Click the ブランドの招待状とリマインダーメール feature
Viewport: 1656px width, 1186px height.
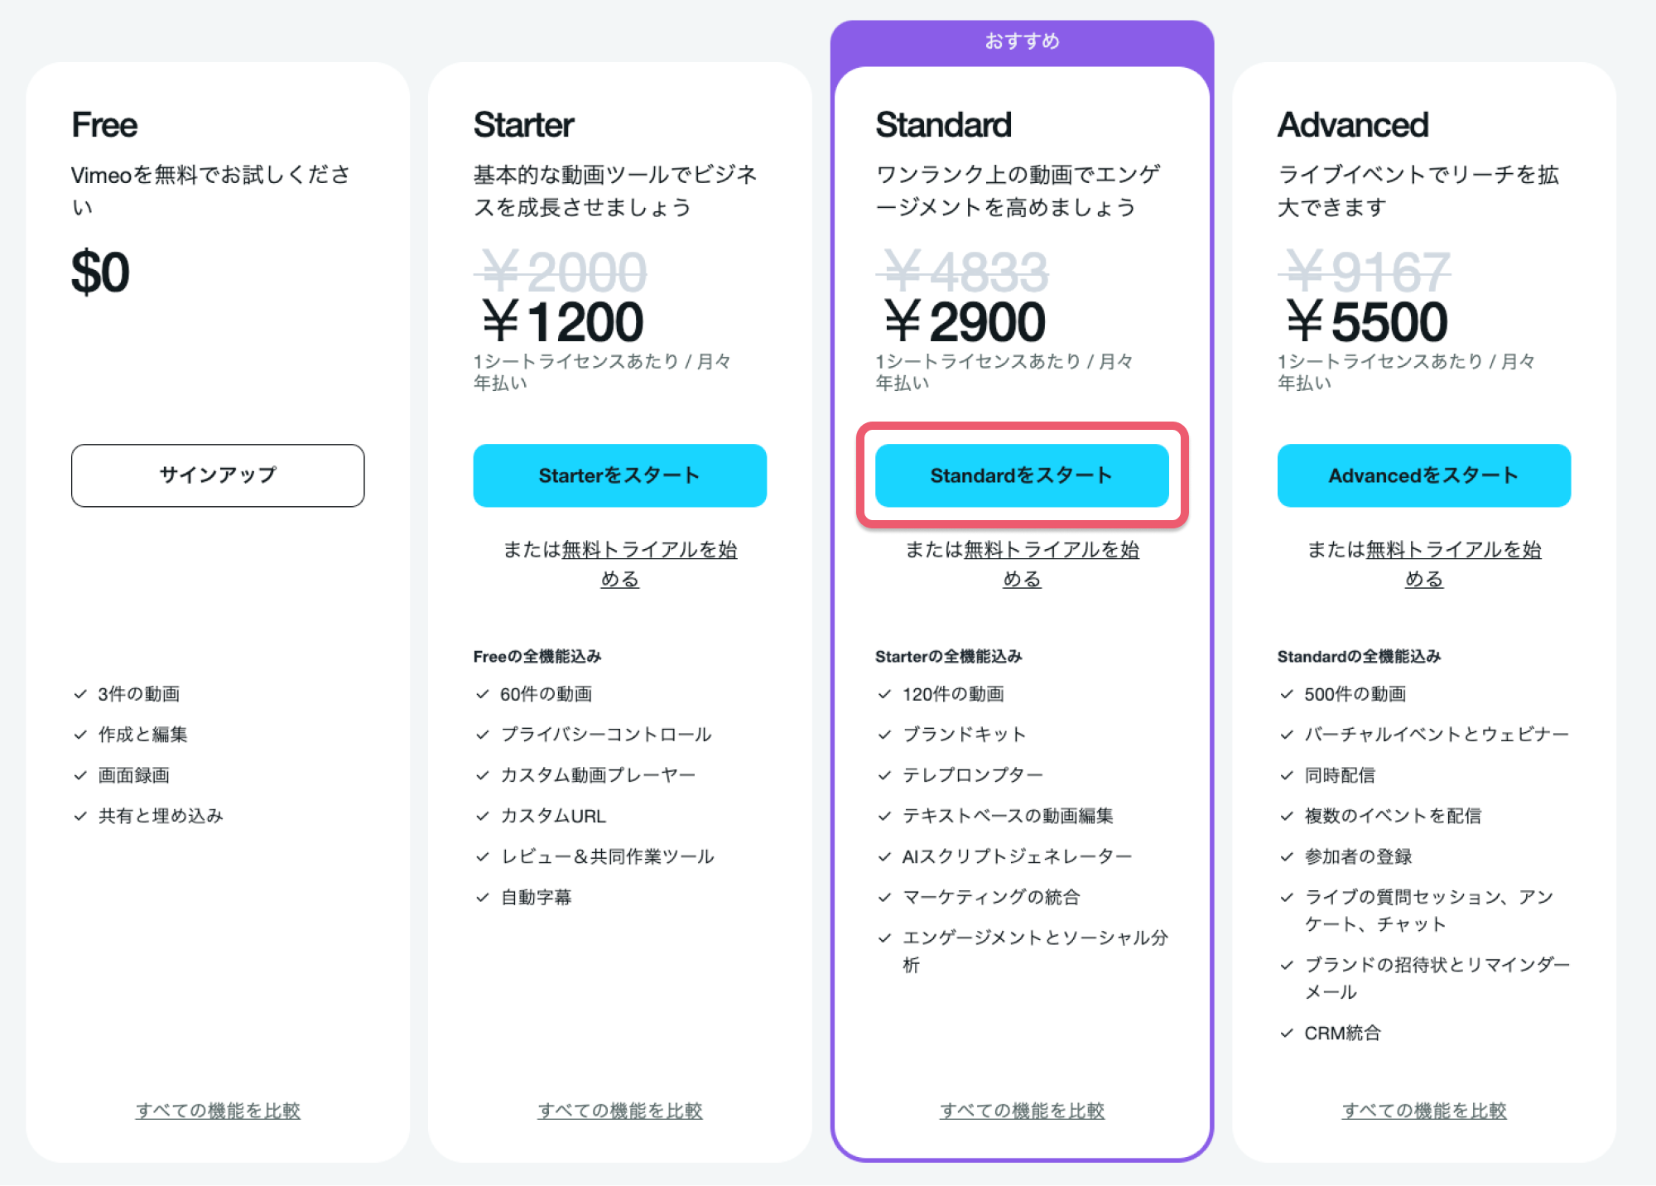click(1437, 978)
